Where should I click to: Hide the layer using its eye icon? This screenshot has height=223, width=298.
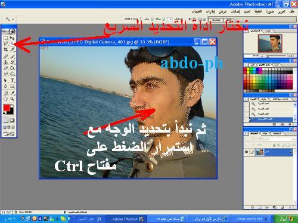click(247, 152)
